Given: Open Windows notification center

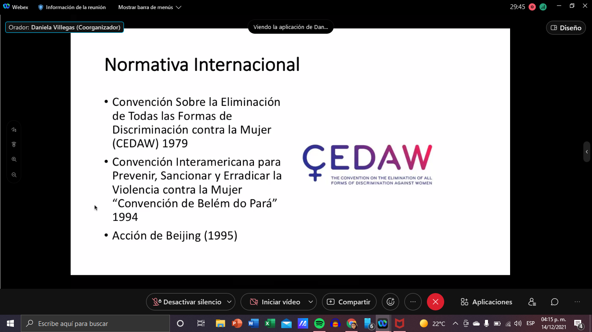Looking at the screenshot, I should (x=578, y=323).
